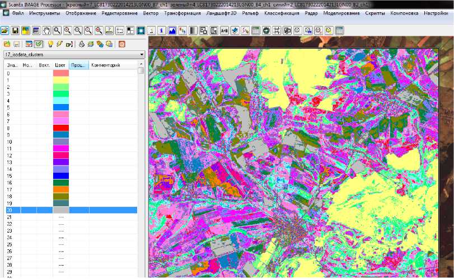Click the orange power icon in classification toolbar

121,44
